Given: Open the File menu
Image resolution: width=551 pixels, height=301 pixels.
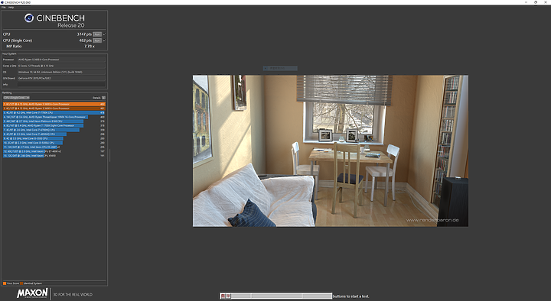Looking at the screenshot, I should pos(4,8).
